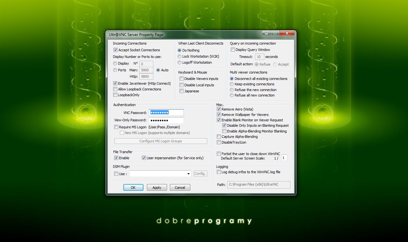Toggle the Japanese keyboard checkbox
The height and width of the screenshot is (242, 408).
(x=181, y=91)
